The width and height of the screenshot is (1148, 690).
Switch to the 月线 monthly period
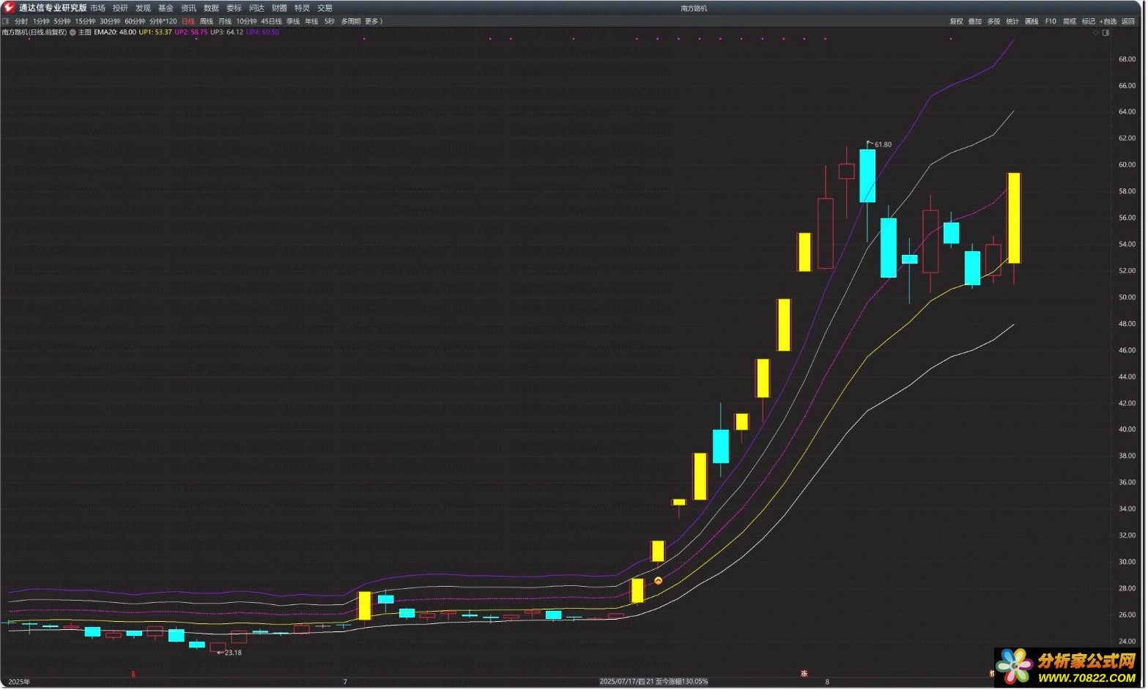point(225,21)
